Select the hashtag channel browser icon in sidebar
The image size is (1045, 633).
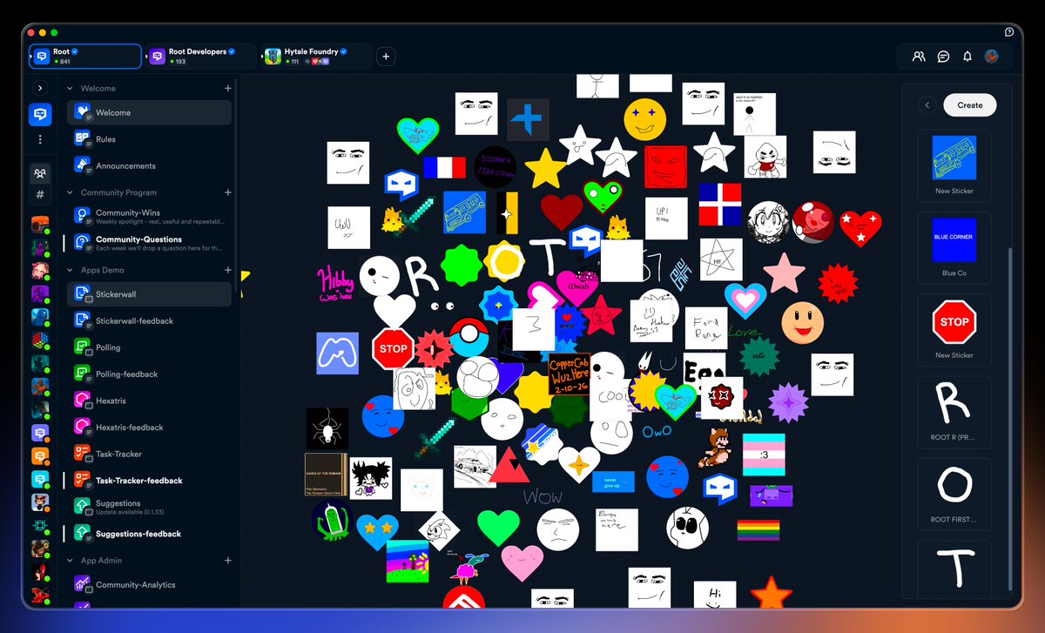[x=40, y=195]
